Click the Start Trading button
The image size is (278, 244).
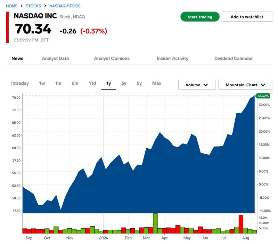tap(200, 17)
